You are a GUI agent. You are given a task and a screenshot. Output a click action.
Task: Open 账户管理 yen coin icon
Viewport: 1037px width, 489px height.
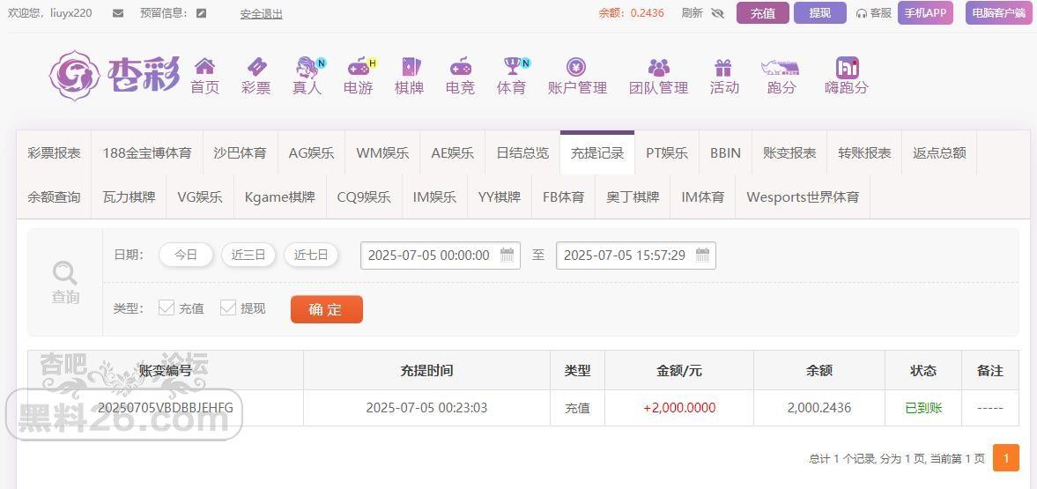pyautogui.click(x=577, y=66)
